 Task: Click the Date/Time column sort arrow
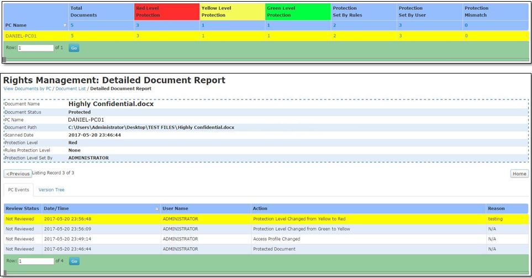[157, 208]
